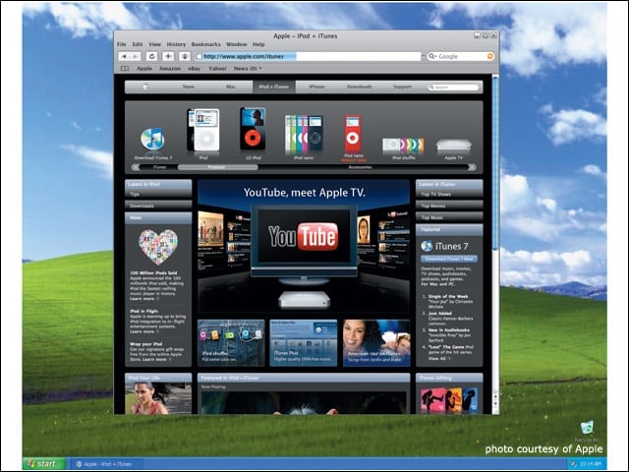Click the Apple – iPod + iTunes taskbar button

(x=107, y=464)
